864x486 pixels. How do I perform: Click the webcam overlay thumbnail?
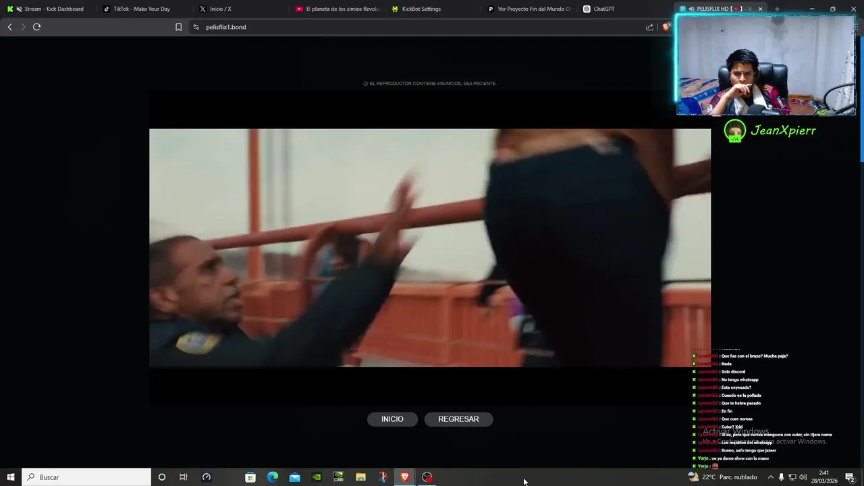(766, 65)
